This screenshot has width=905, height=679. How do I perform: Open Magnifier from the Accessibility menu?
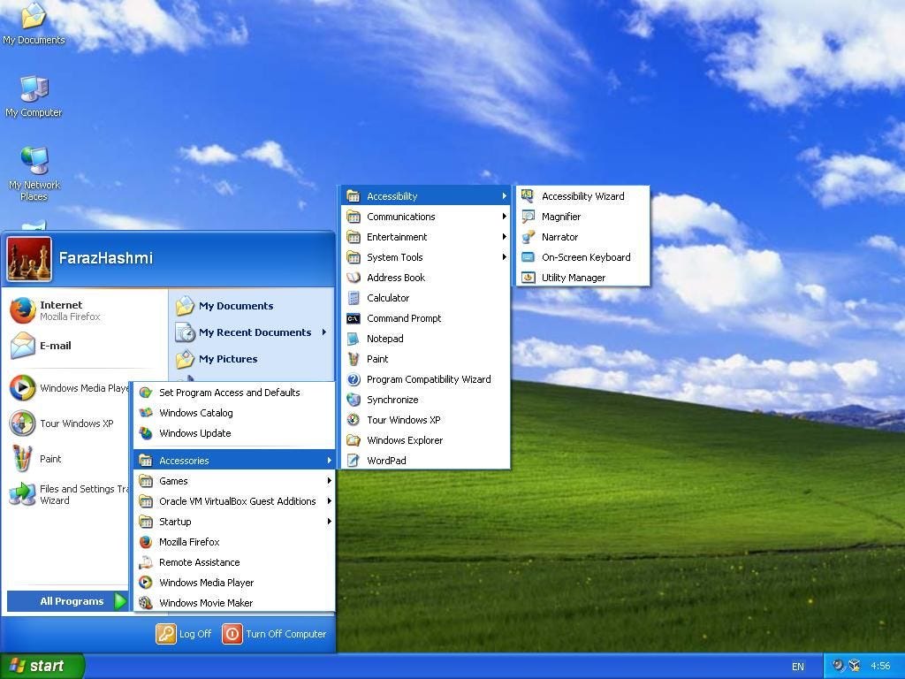pyautogui.click(x=562, y=216)
